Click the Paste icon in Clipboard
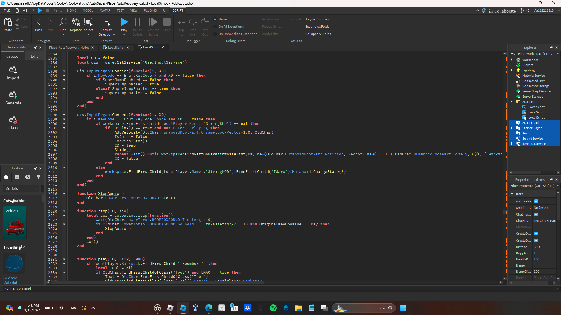Viewport: 561px width, 315px height. pyautogui.click(x=8, y=24)
